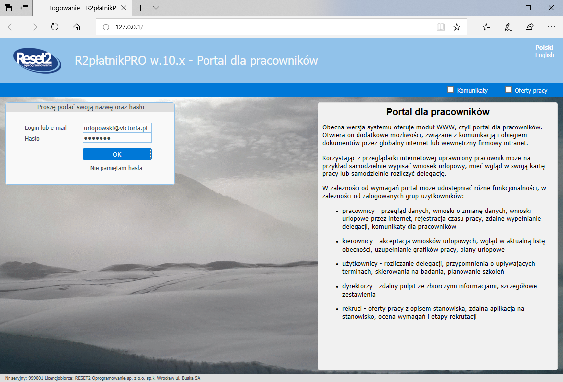Switch language to English
This screenshot has height=382, width=563.
point(544,55)
